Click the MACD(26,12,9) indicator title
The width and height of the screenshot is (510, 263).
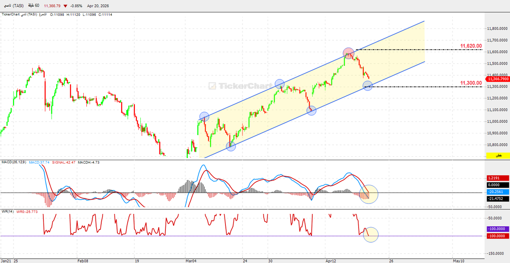point(14,162)
